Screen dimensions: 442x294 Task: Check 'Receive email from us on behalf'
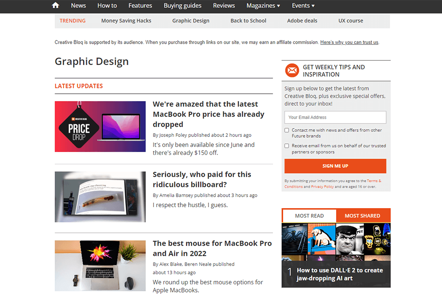click(x=287, y=146)
